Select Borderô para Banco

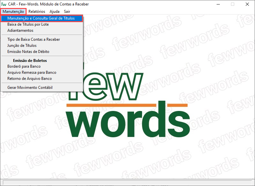[x=42, y=66]
